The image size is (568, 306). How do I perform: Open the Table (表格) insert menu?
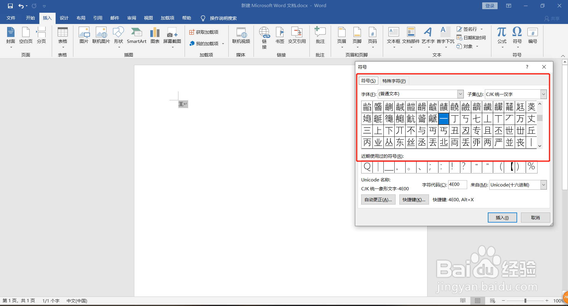(62, 37)
